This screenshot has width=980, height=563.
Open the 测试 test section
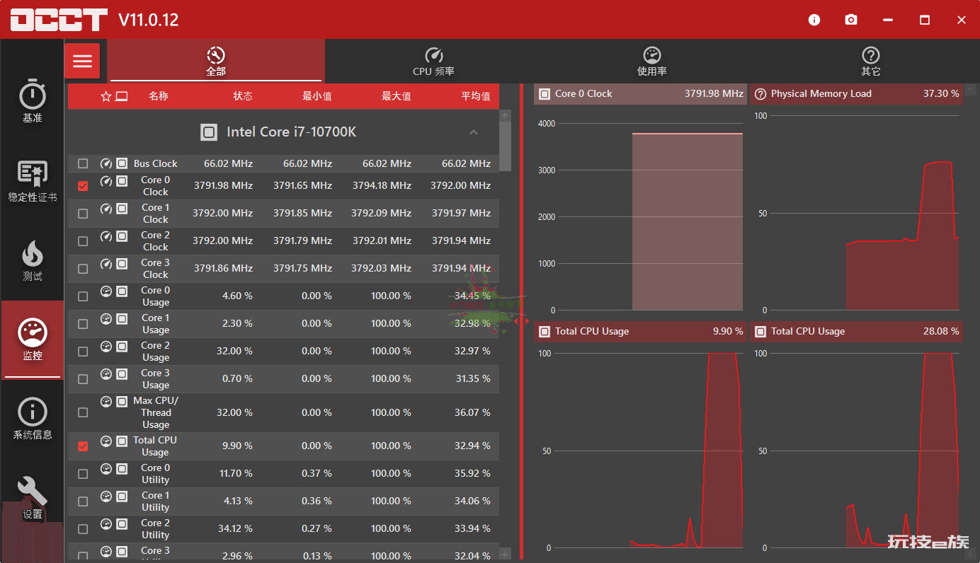(32, 260)
